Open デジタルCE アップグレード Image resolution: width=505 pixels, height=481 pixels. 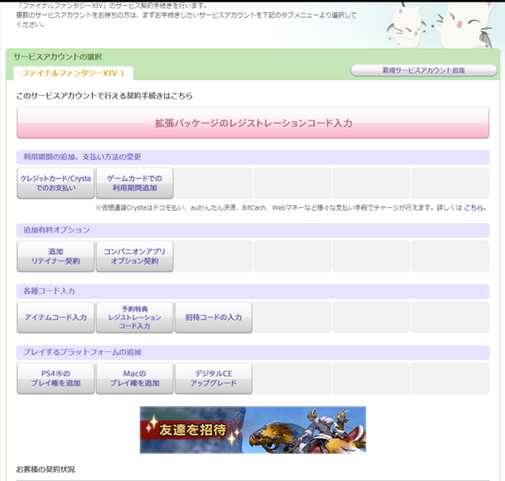[214, 378]
